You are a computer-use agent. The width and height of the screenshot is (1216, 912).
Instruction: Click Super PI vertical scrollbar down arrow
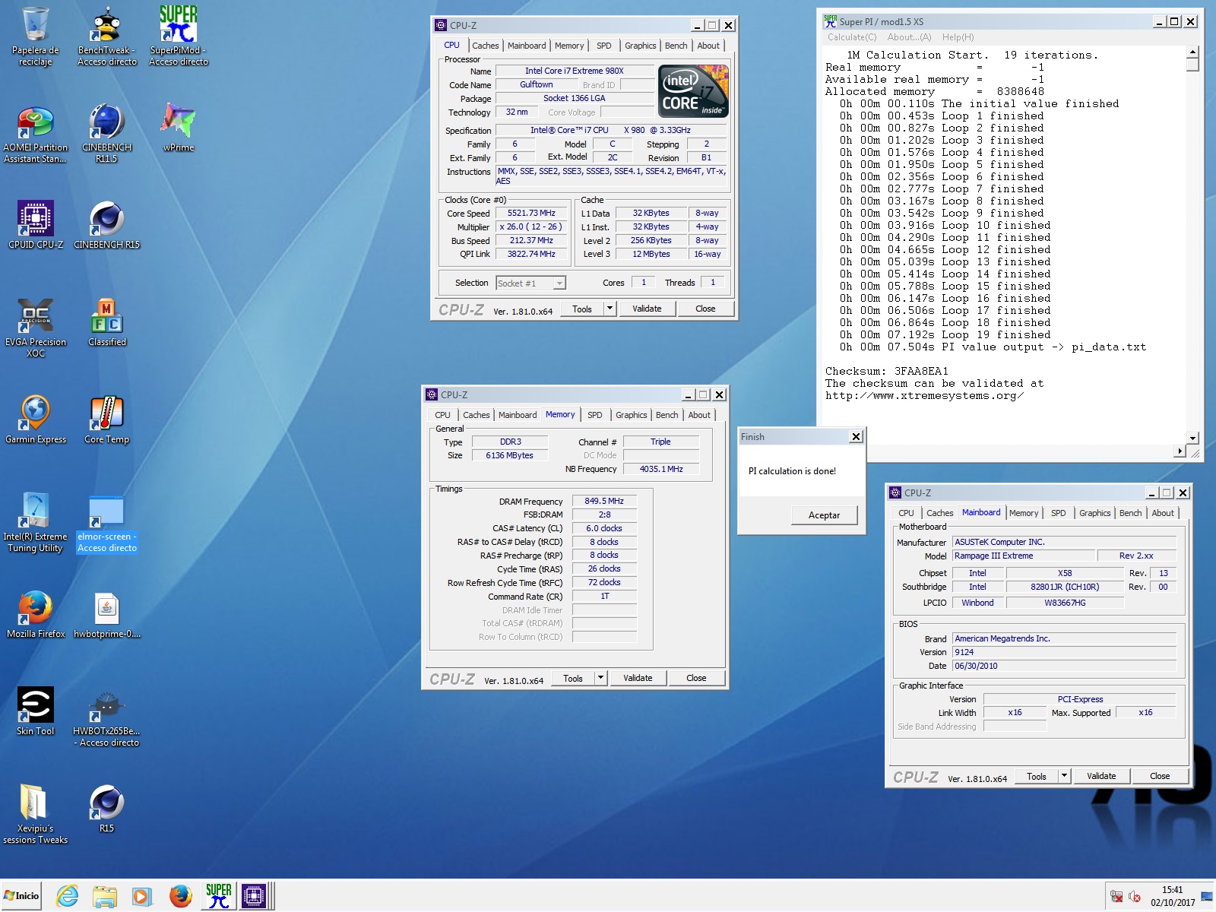click(1192, 438)
